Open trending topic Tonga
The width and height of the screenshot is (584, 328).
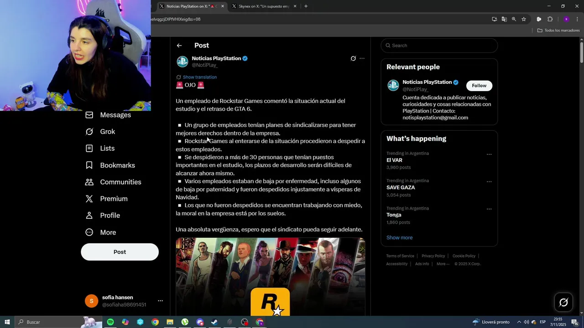(394, 215)
